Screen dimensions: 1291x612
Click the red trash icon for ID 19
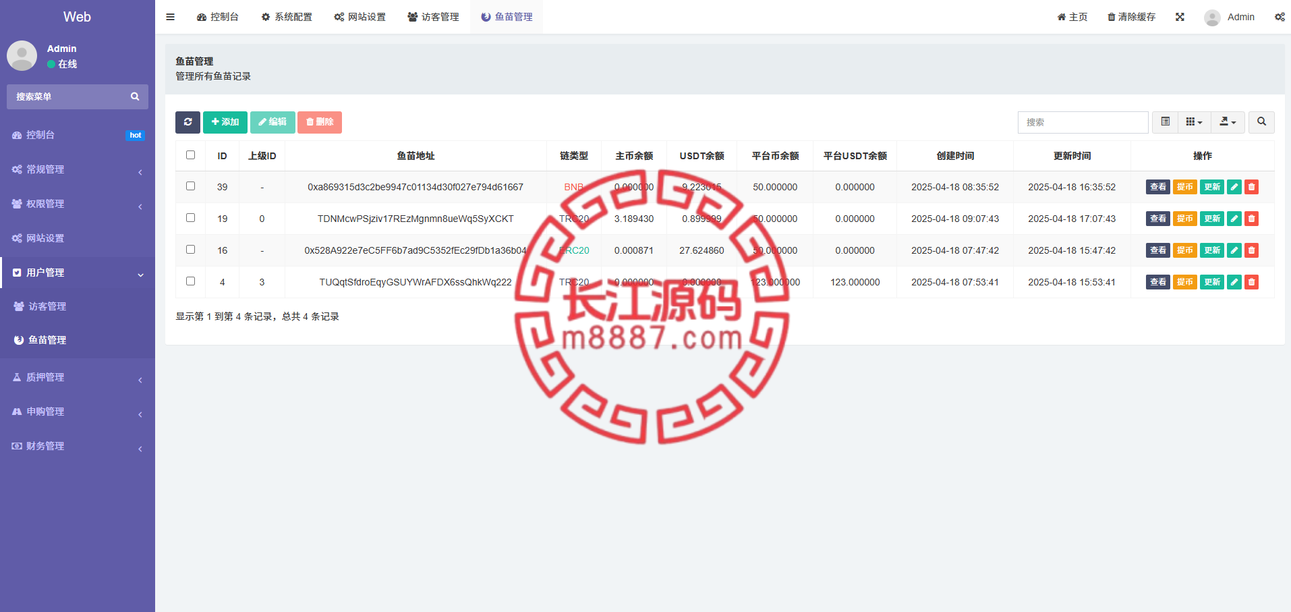(1251, 219)
